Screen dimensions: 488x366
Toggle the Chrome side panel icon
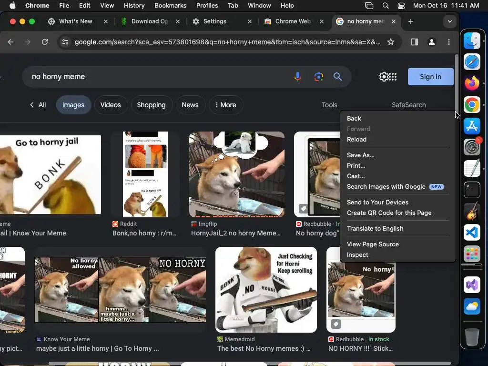click(414, 42)
